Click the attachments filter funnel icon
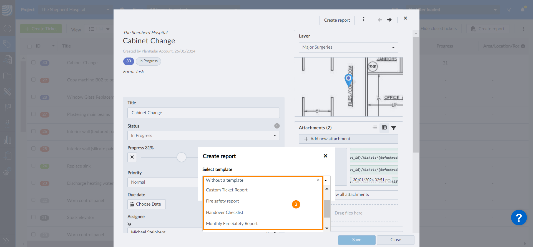The height and width of the screenshot is (247, 533). [x=394, y=128]
